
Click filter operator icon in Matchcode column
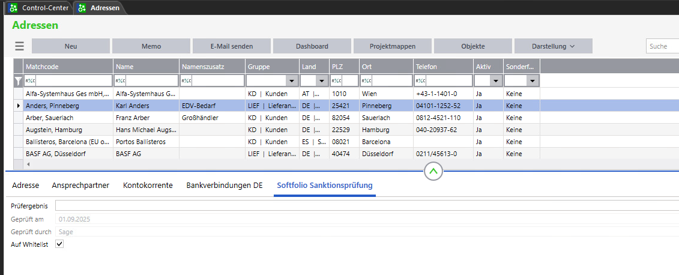pyautogui.click(x=30, y=80)
